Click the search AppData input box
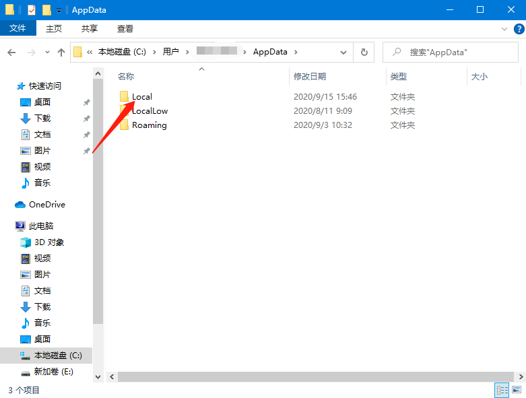Image resolution: width=526 pixels, height=398 pixels. [x=451, y=53]
